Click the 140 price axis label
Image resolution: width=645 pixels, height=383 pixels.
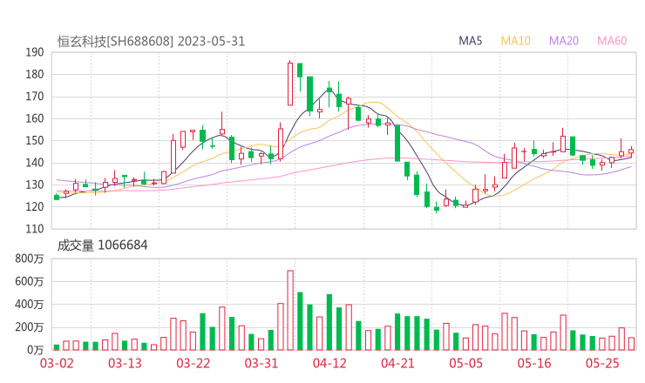coord(35,163)
